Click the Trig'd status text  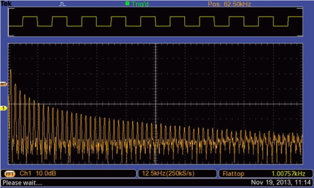click(140, 4)
